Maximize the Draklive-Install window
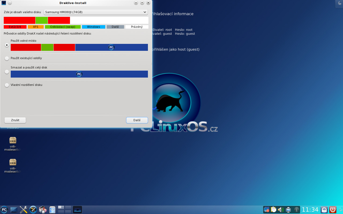The width and height of the screenshot is (343, 214). click(142, 3)
